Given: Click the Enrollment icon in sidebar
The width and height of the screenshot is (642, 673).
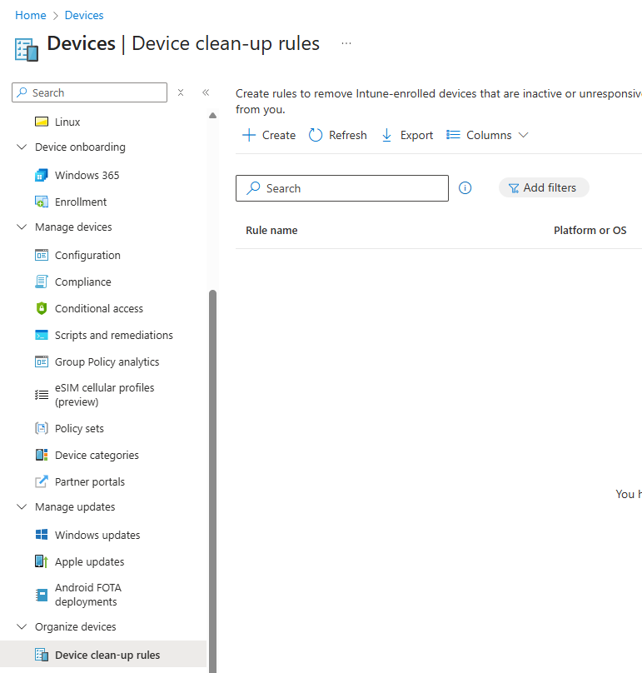Looking at the screenshot, I should coord(41,202).
